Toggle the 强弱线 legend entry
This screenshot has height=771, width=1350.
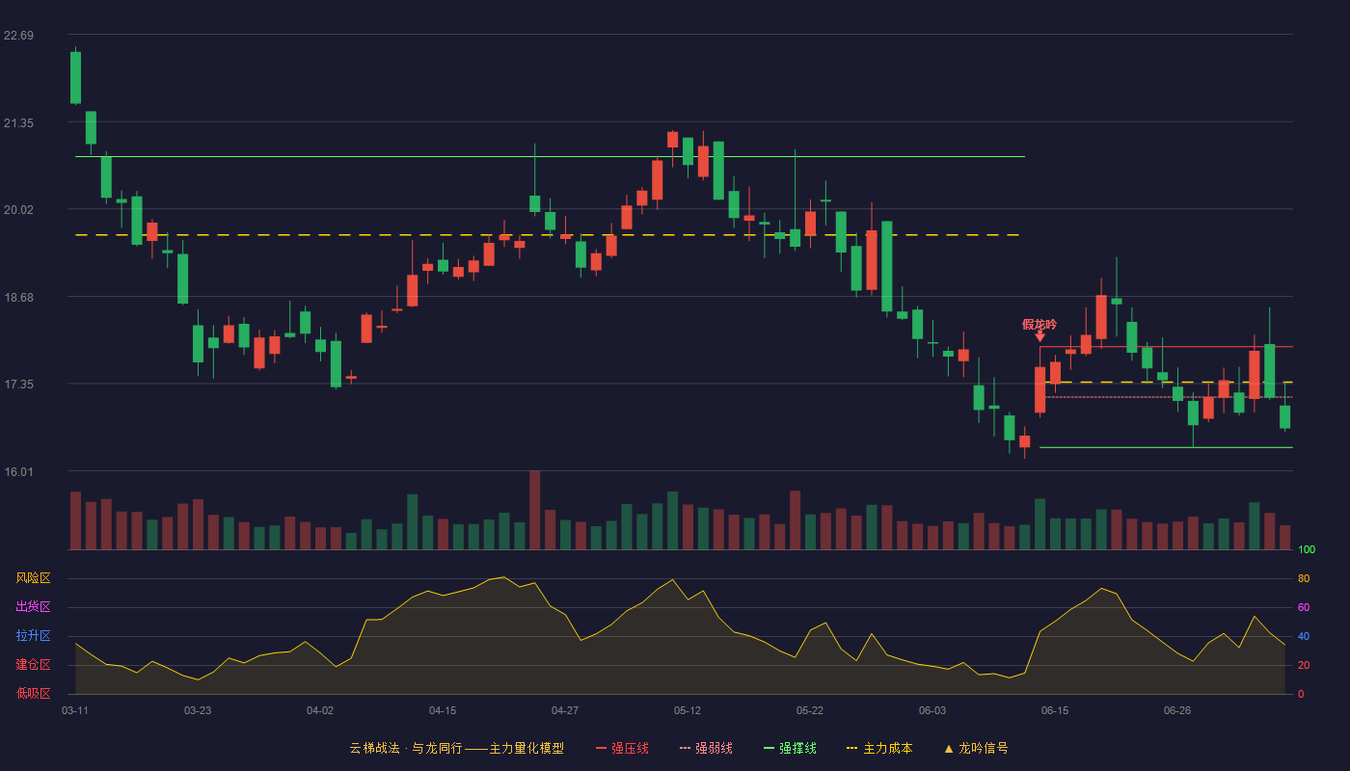click(x=706, y=748)
